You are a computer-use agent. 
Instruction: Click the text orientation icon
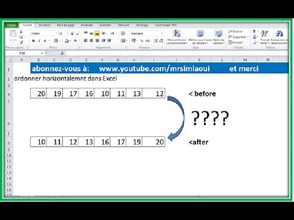(x=104, y=33)
